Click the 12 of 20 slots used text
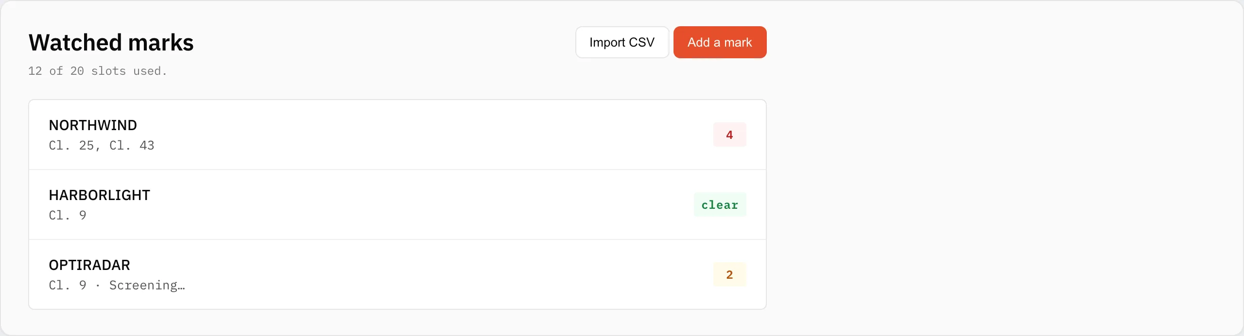This screenshot has width=1244, height=336. click(x=98, y=71)
